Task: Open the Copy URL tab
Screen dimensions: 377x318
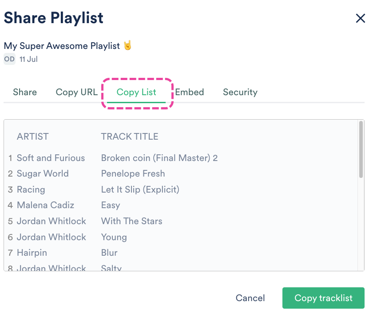Action: pyautogui.click(x=76, y=92)
